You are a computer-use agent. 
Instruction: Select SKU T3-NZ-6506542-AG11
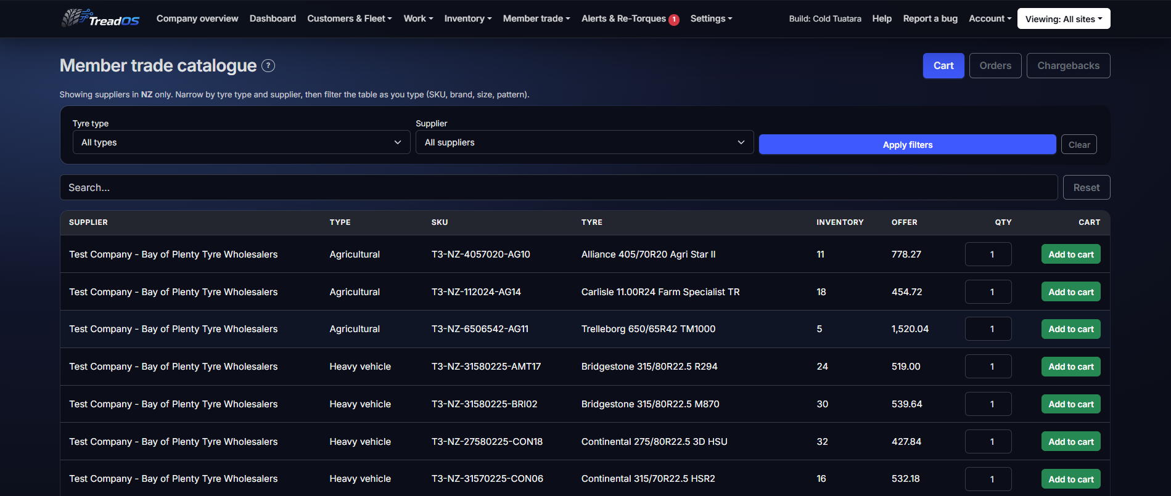point(480,329)
